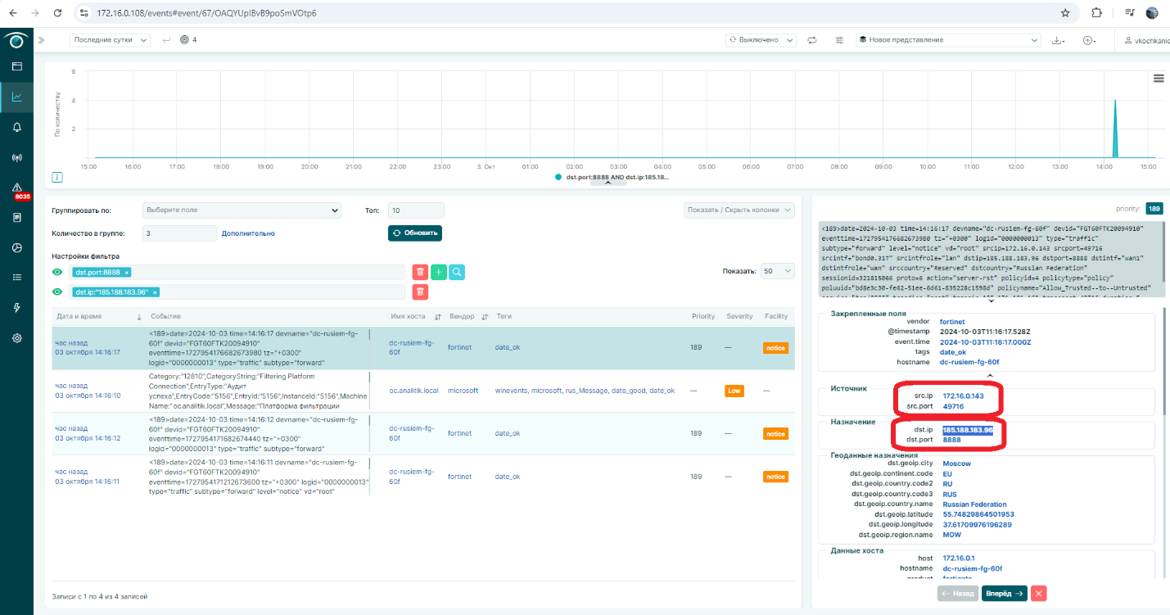Open the 'Новое представление' view dropdown

(947, 39)
